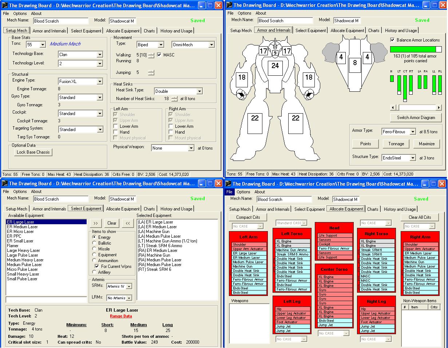Viewport: 448px width, 348px height.
Task: Click the >> add equipment button
Action: coord(96,223)
